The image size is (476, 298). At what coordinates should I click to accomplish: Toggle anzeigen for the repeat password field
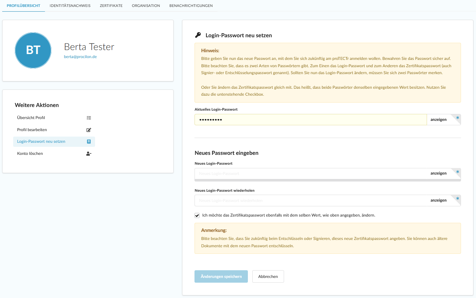[x=438, y=200]
